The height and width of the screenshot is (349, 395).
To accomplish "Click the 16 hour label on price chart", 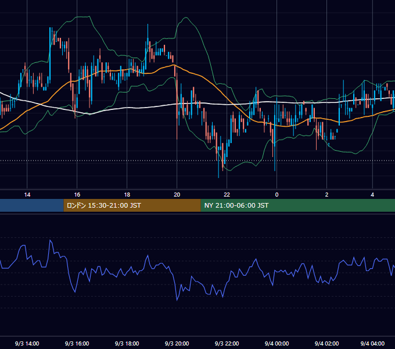I will pyautogui.click(x=77, y=195).
